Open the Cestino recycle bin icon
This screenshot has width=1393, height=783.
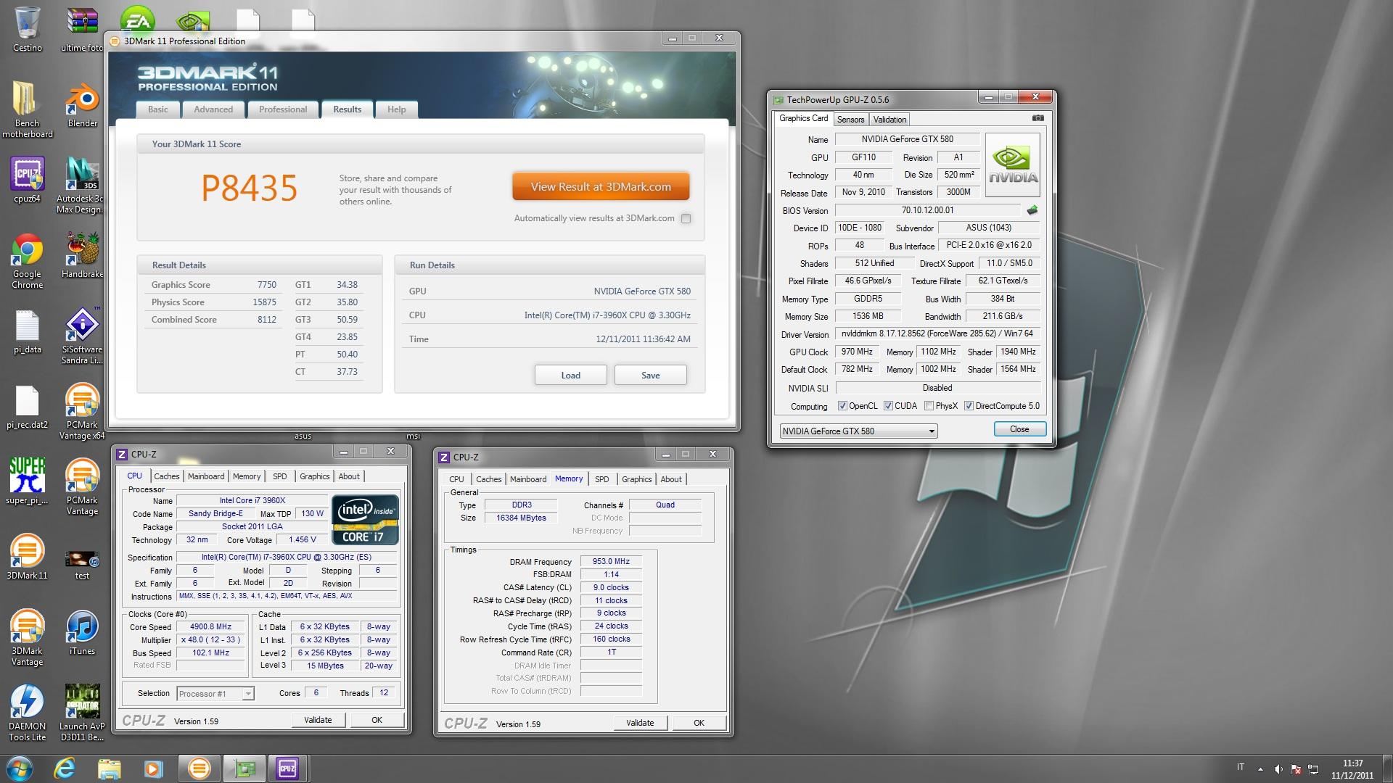click(x=27, y=29)
